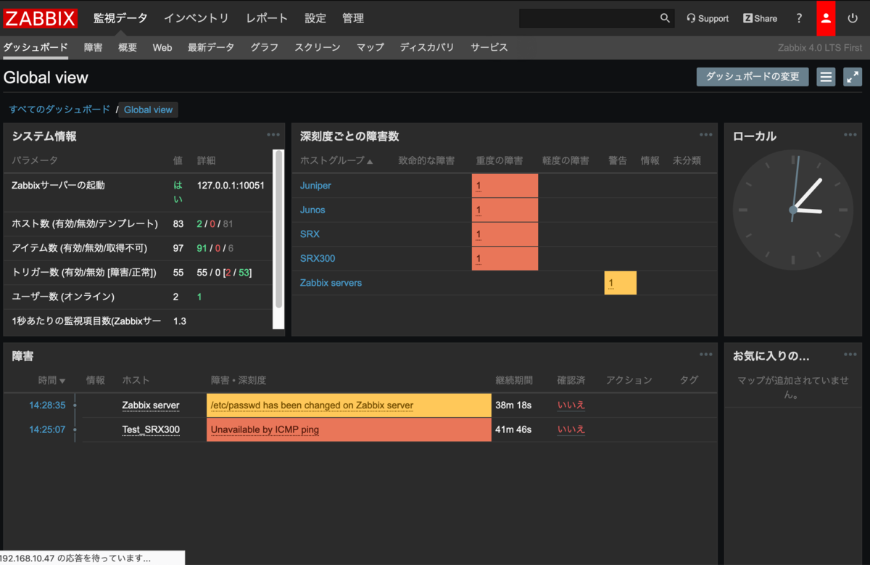The width and height of the screenshot is (870, 565).
Task: Open 設定 main menu
Action: (315, 18)
